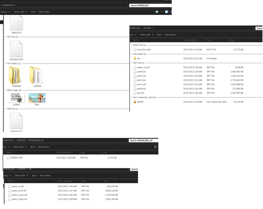Viewport: 263px width, 209px height.
Task: Collapse the PNG image (2) group
Action: [x=5, y=90]
